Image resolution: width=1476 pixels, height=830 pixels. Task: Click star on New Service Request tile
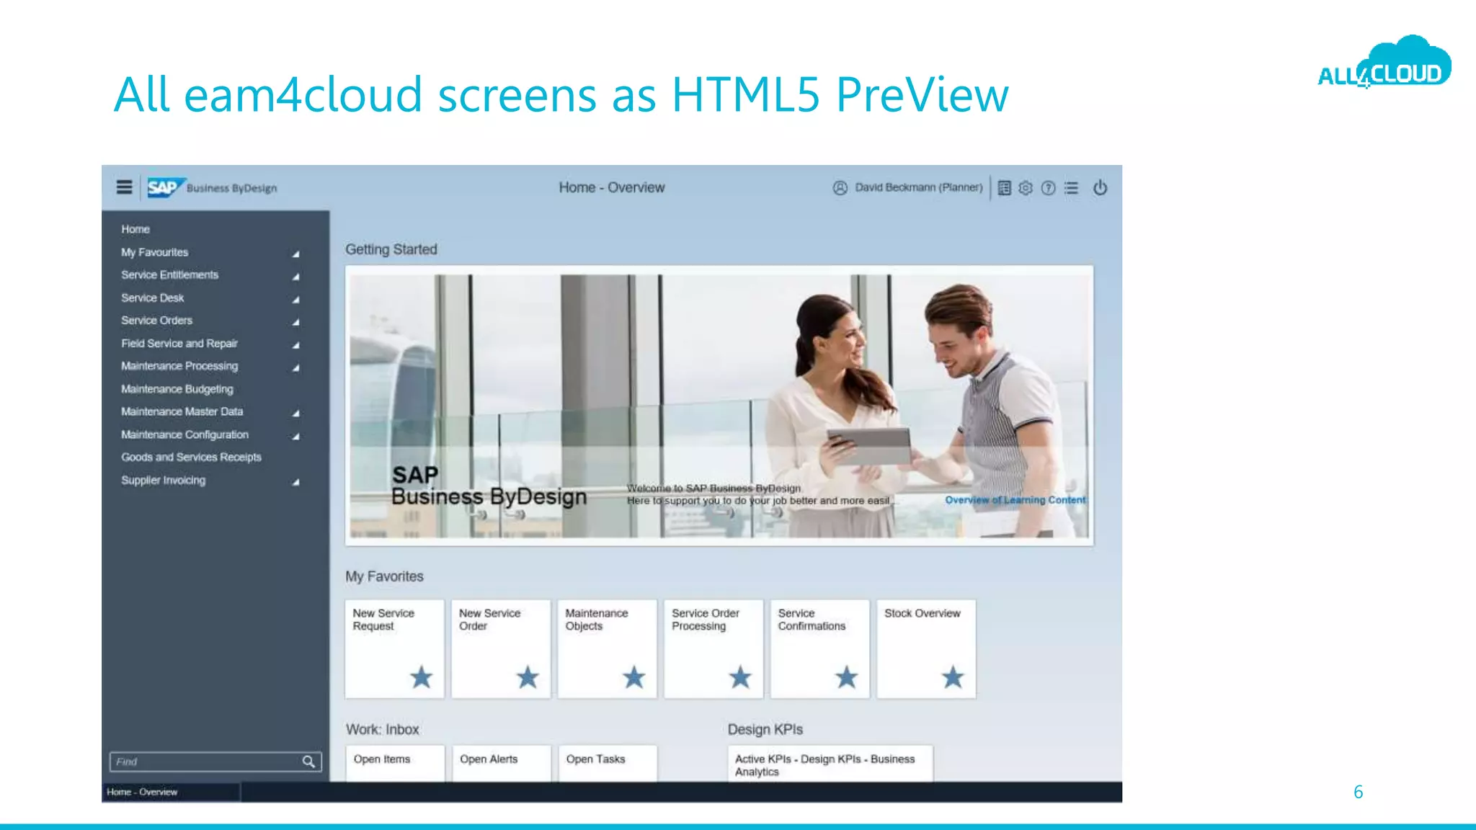[421, 677]
